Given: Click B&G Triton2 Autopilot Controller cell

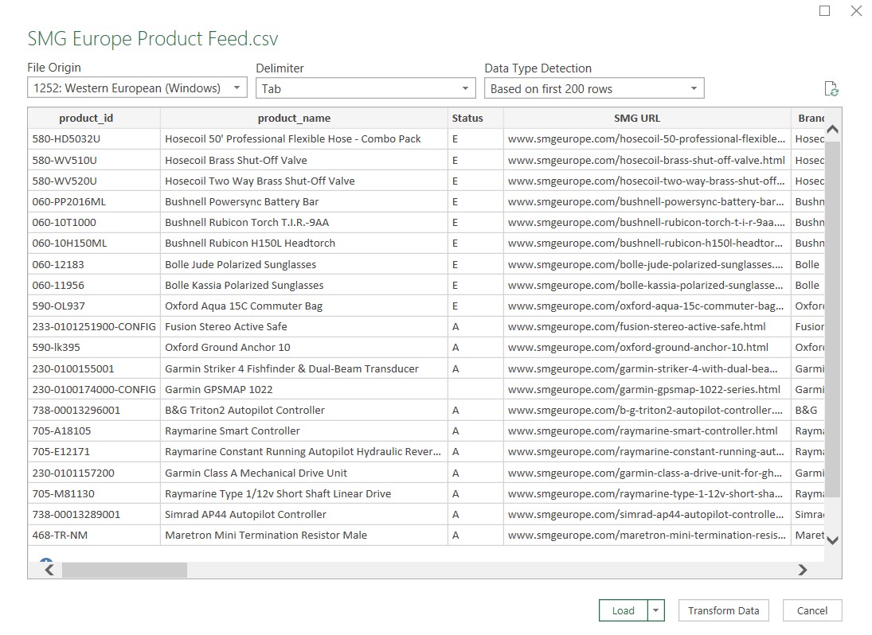Looking at the screenshot, I should coord(303,410).
